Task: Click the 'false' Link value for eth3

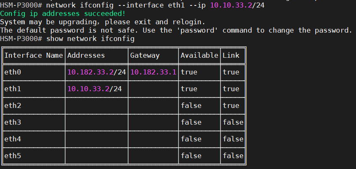Action: coord(233,122)
